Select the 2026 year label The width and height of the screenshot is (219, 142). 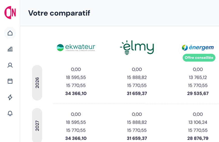click(37, 83)
